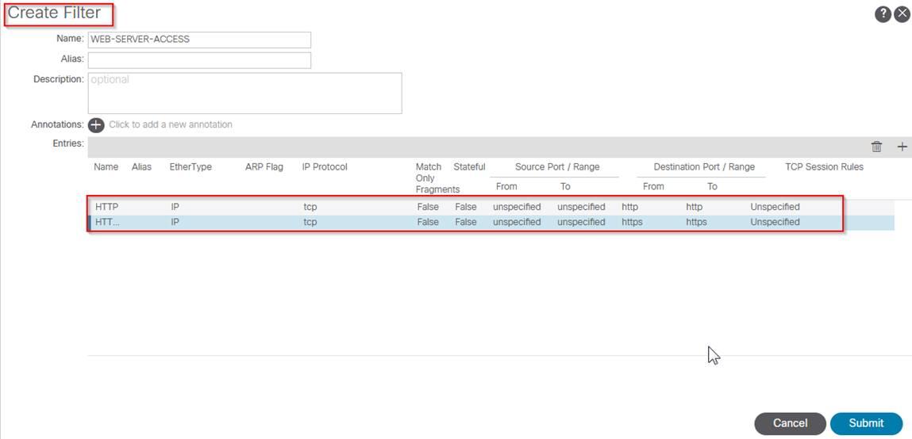The width and height of the screenshot is (912, 439).
Task: Click tcp protocol in HTT... row
Action: pos(310,222)
